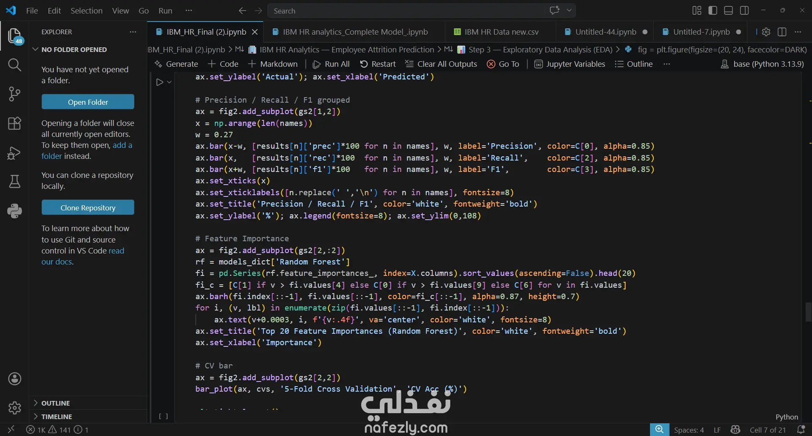The width and height of the screenshot is (812, 436).
Task: Open the Testing flask view
Action: [x=14, y=182]
